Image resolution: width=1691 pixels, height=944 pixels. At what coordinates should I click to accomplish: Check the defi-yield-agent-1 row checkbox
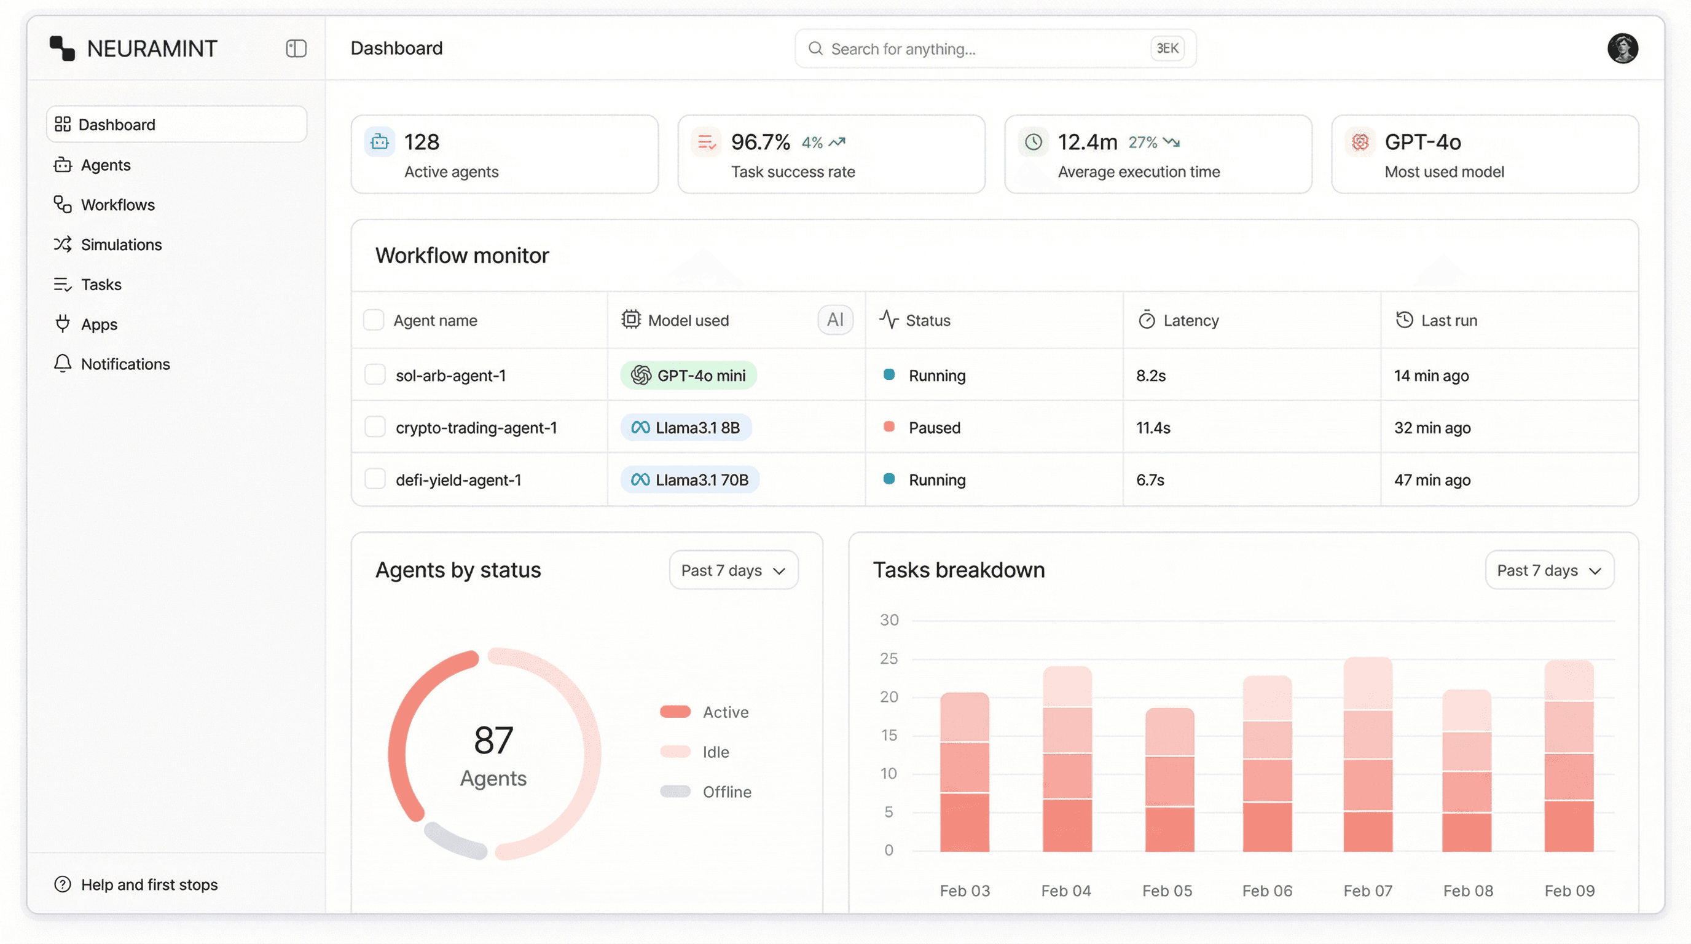coord(375,479)
